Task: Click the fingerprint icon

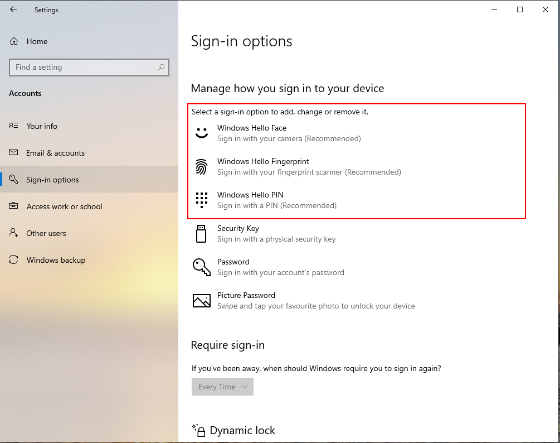Action: pyautogui.click(x=201, y=167)
